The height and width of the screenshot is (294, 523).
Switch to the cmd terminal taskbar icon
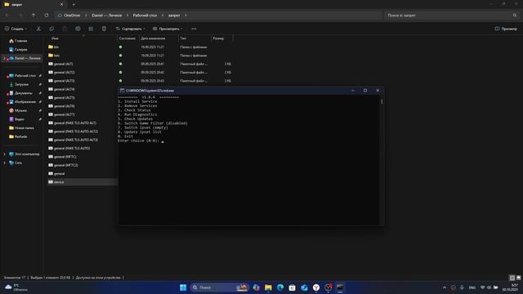point(340,287)
